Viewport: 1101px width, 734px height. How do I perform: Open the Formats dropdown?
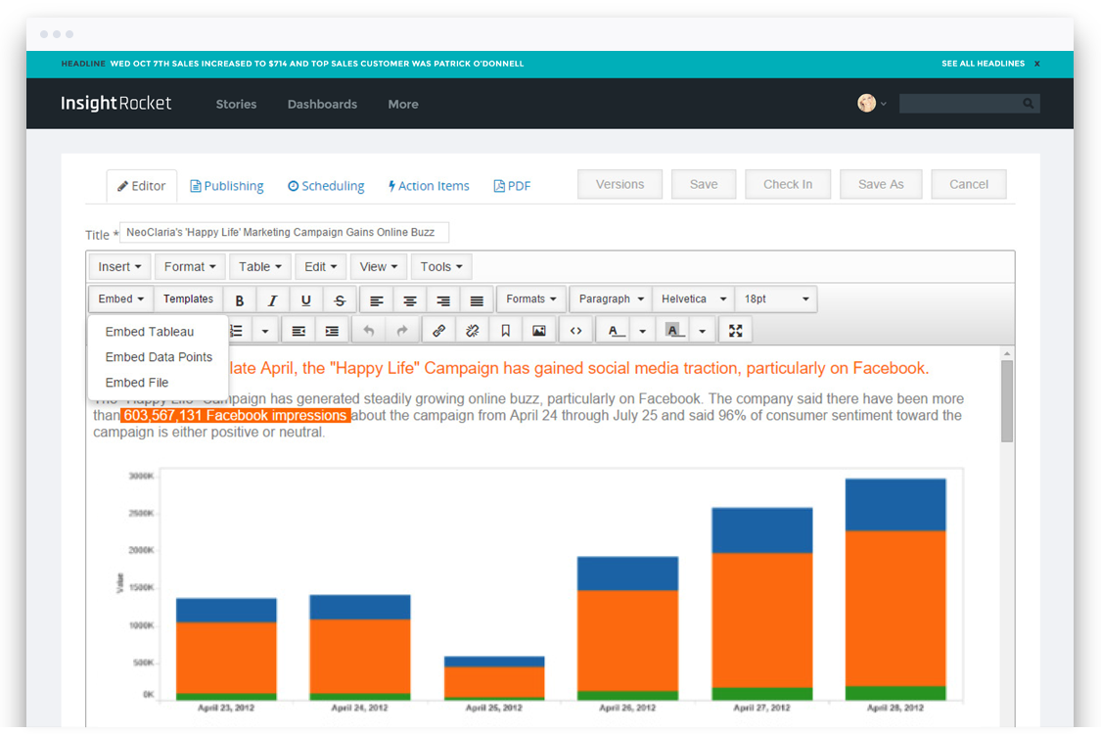[530, 298]
